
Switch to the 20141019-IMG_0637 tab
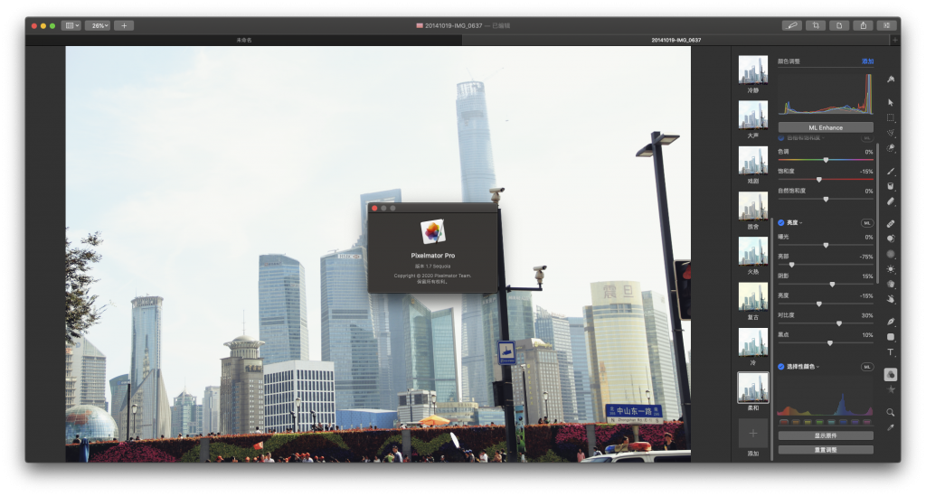[x=676, y=40]
